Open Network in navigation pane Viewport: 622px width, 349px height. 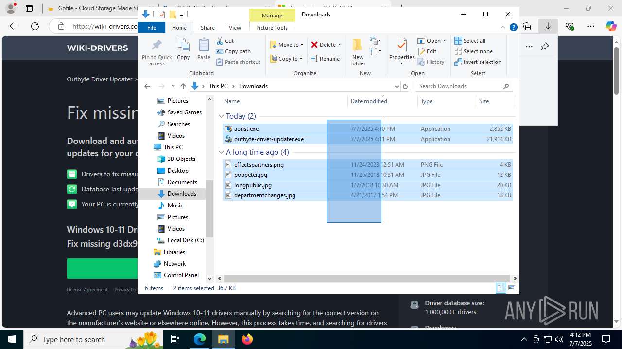(170, 264)
